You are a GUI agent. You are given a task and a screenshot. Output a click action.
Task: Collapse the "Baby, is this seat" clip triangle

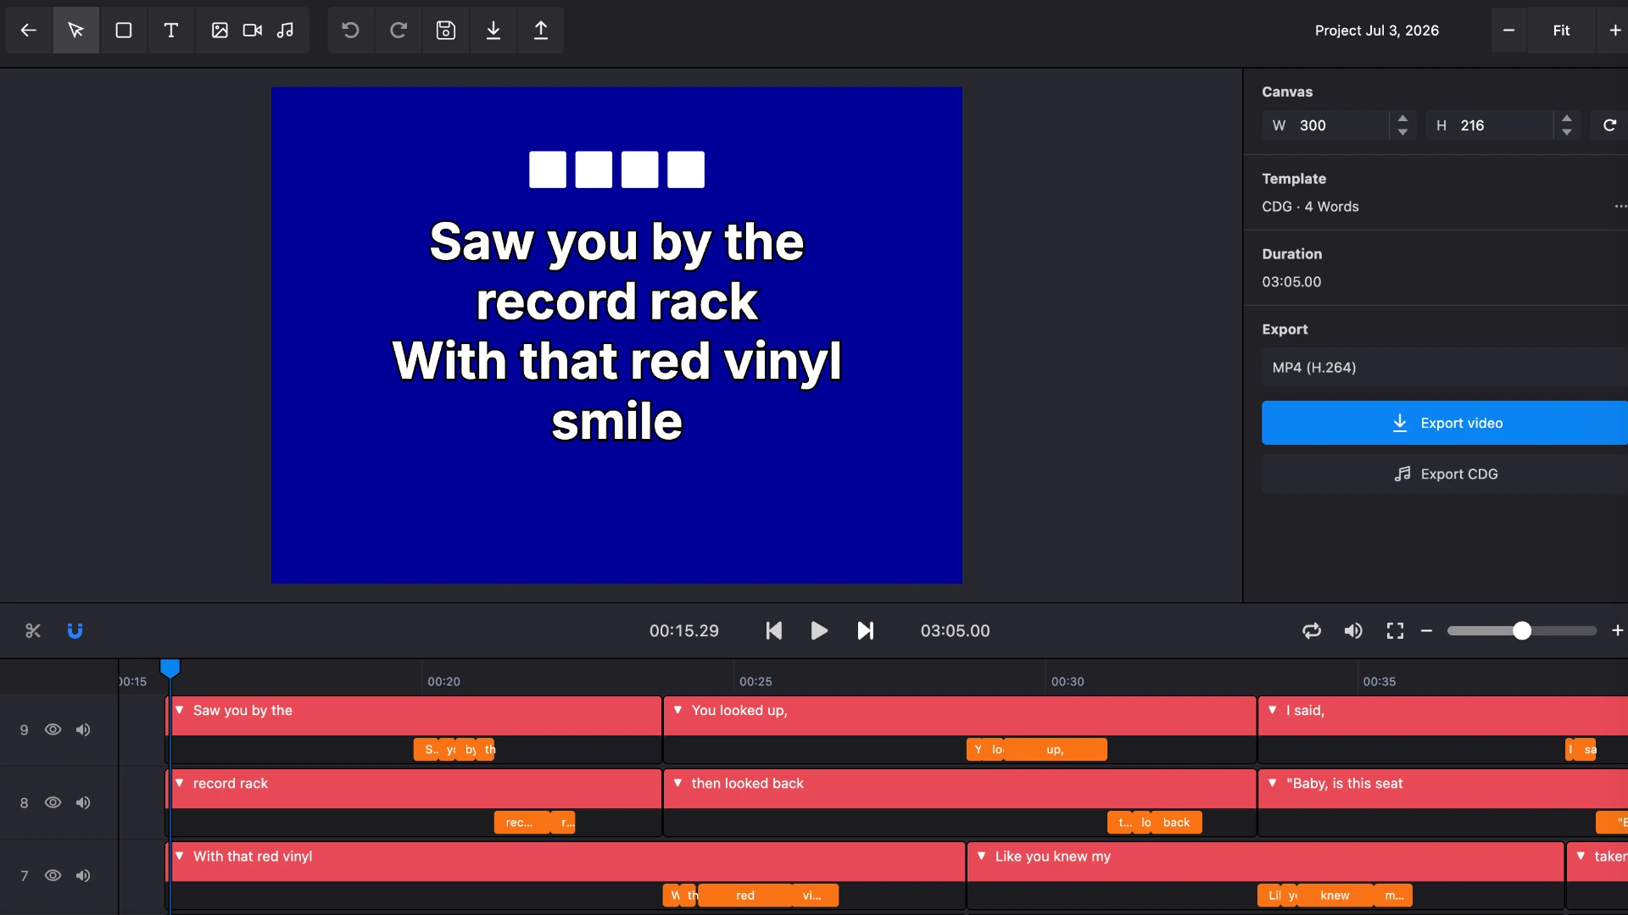pos(1273,783)
